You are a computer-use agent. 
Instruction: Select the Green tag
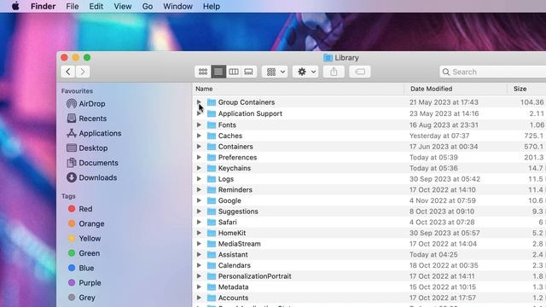click(84, 253)
